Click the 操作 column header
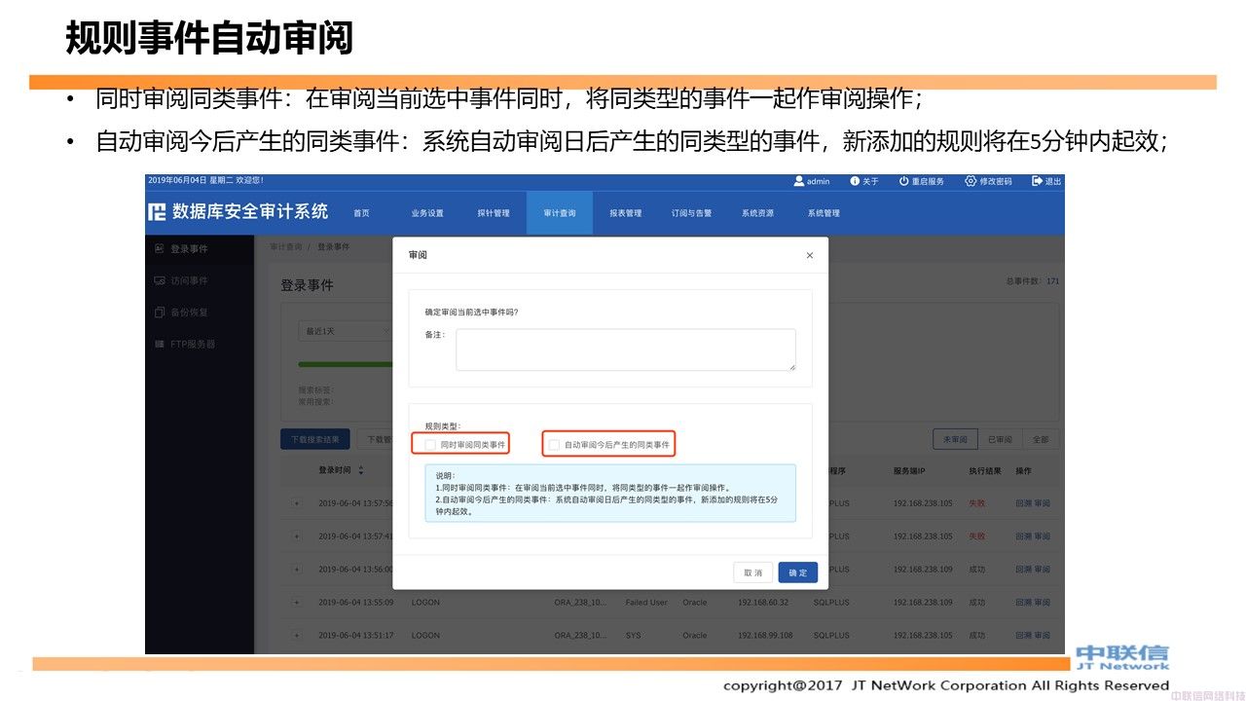Viewport: 1246px width, 701px height. pos(1023,470)
